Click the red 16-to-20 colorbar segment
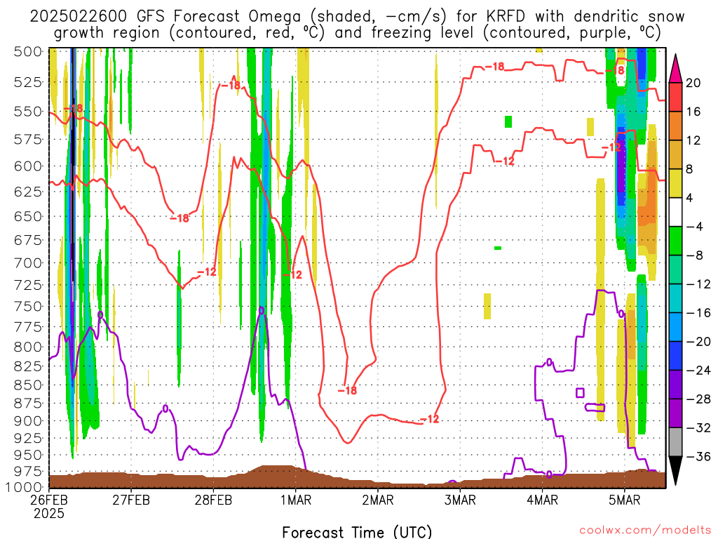 tap(675, 97)
